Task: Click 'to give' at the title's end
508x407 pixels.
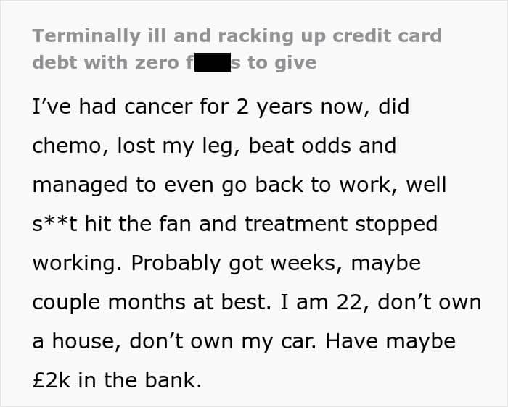Action: pyautogui.click(x=282, y=63)
